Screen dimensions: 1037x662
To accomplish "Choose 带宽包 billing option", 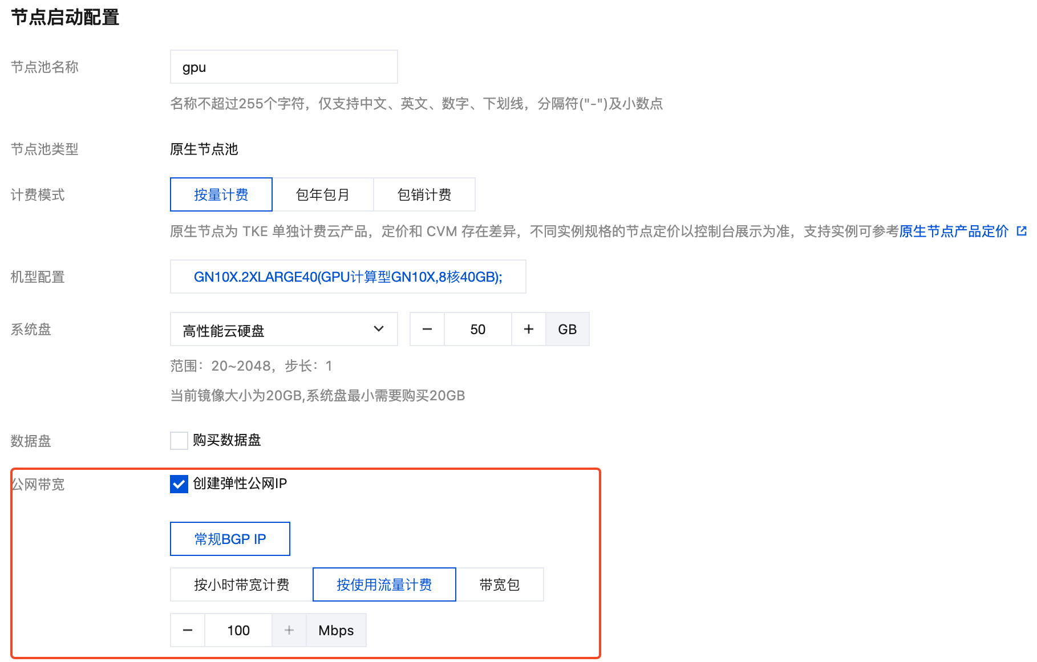I will point(500,584).
